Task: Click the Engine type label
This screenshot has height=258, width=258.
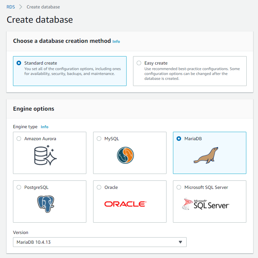Action: tap(25, 127)
